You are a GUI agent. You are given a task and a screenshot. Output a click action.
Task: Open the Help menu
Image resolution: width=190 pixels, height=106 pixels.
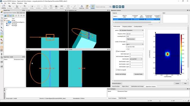click(26, 3)
